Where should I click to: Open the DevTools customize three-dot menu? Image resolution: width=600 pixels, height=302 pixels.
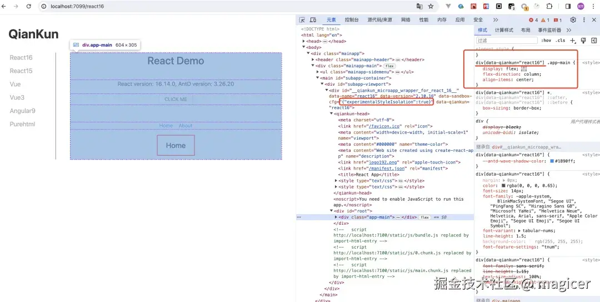click(584, 20)
